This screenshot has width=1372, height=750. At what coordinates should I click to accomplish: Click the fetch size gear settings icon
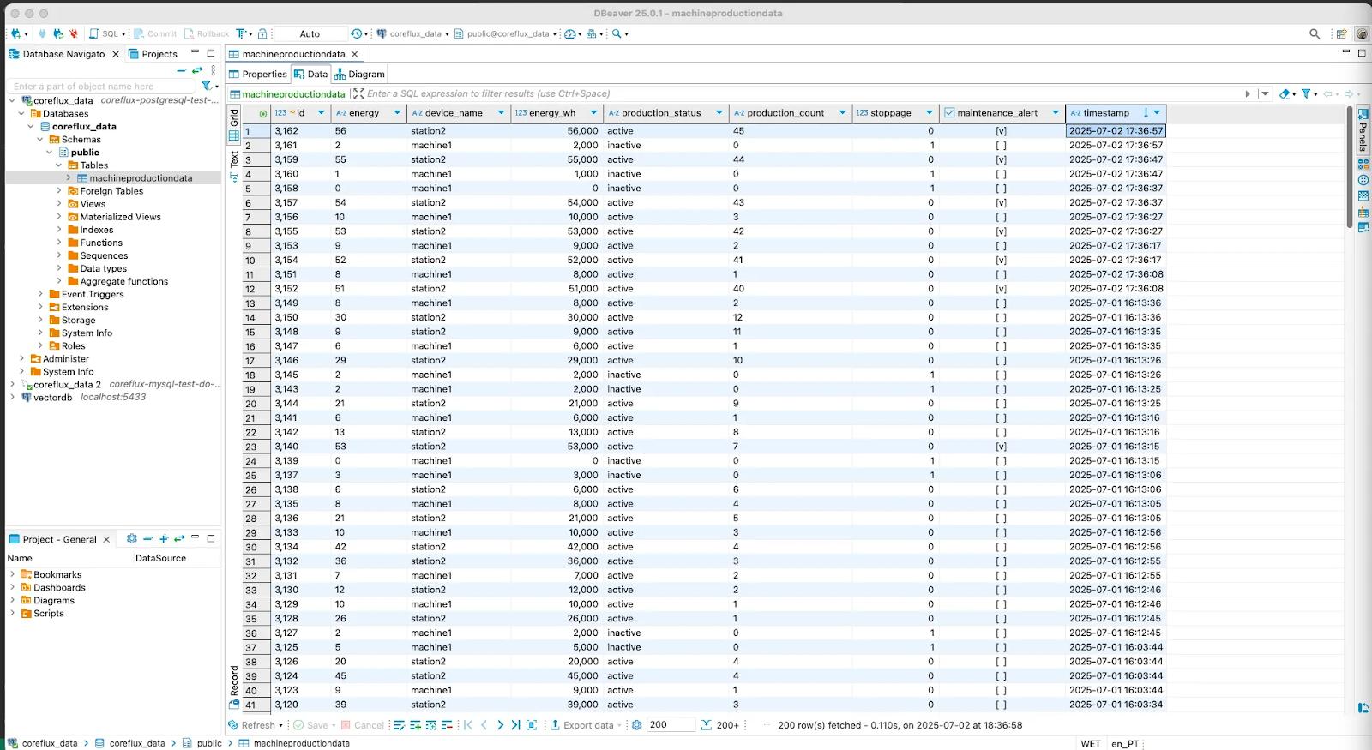coord(637,725)
